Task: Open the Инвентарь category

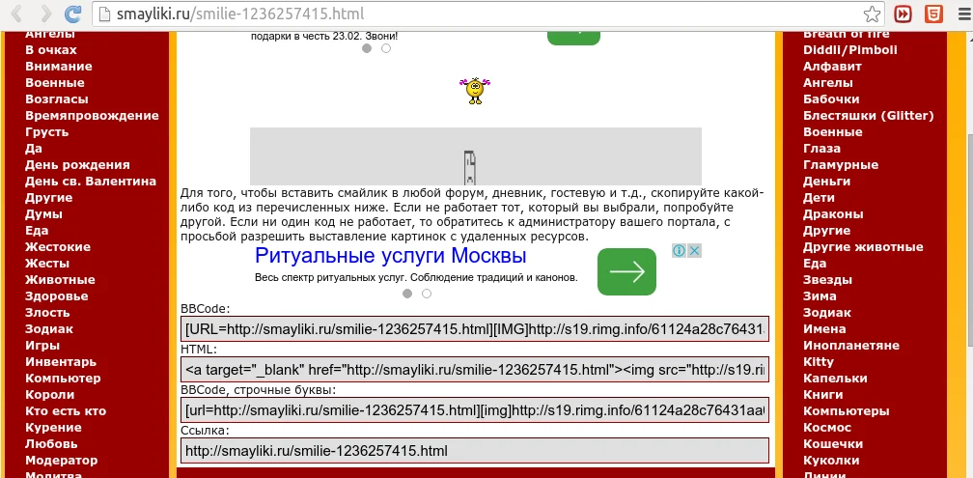Action: [61, 362]
